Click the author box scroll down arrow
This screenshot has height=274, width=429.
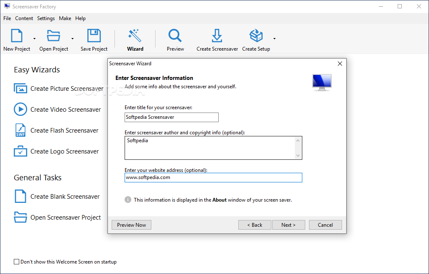point(298,156)
